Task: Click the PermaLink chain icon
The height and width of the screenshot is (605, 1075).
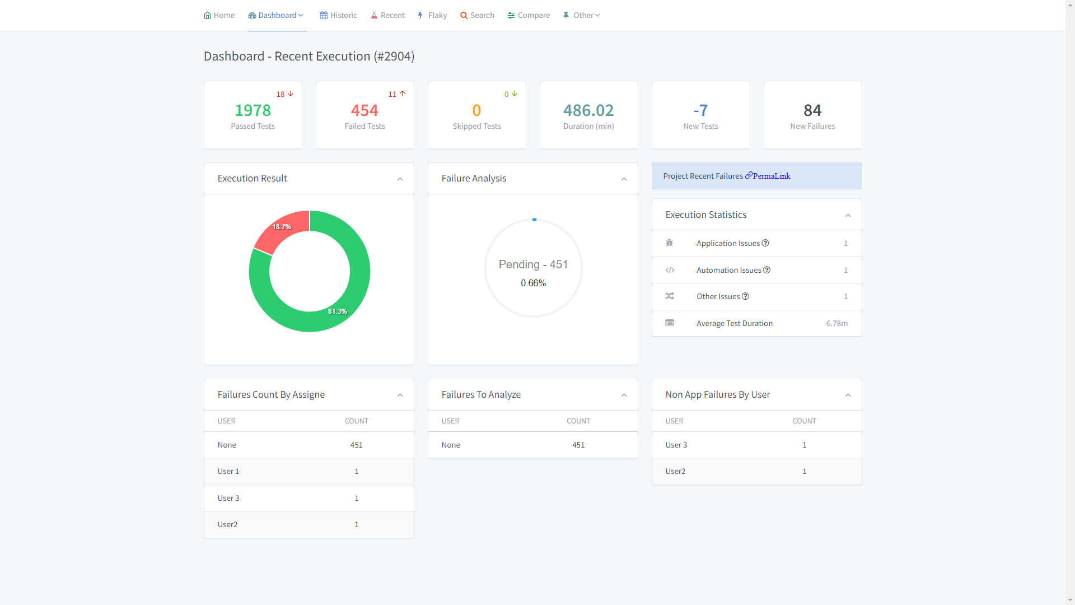Action: [x=749, y=176]
